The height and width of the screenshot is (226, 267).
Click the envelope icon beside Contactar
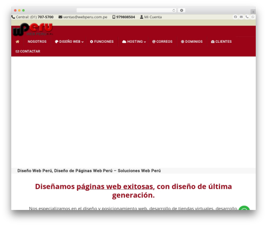click(x=17, y=51)
